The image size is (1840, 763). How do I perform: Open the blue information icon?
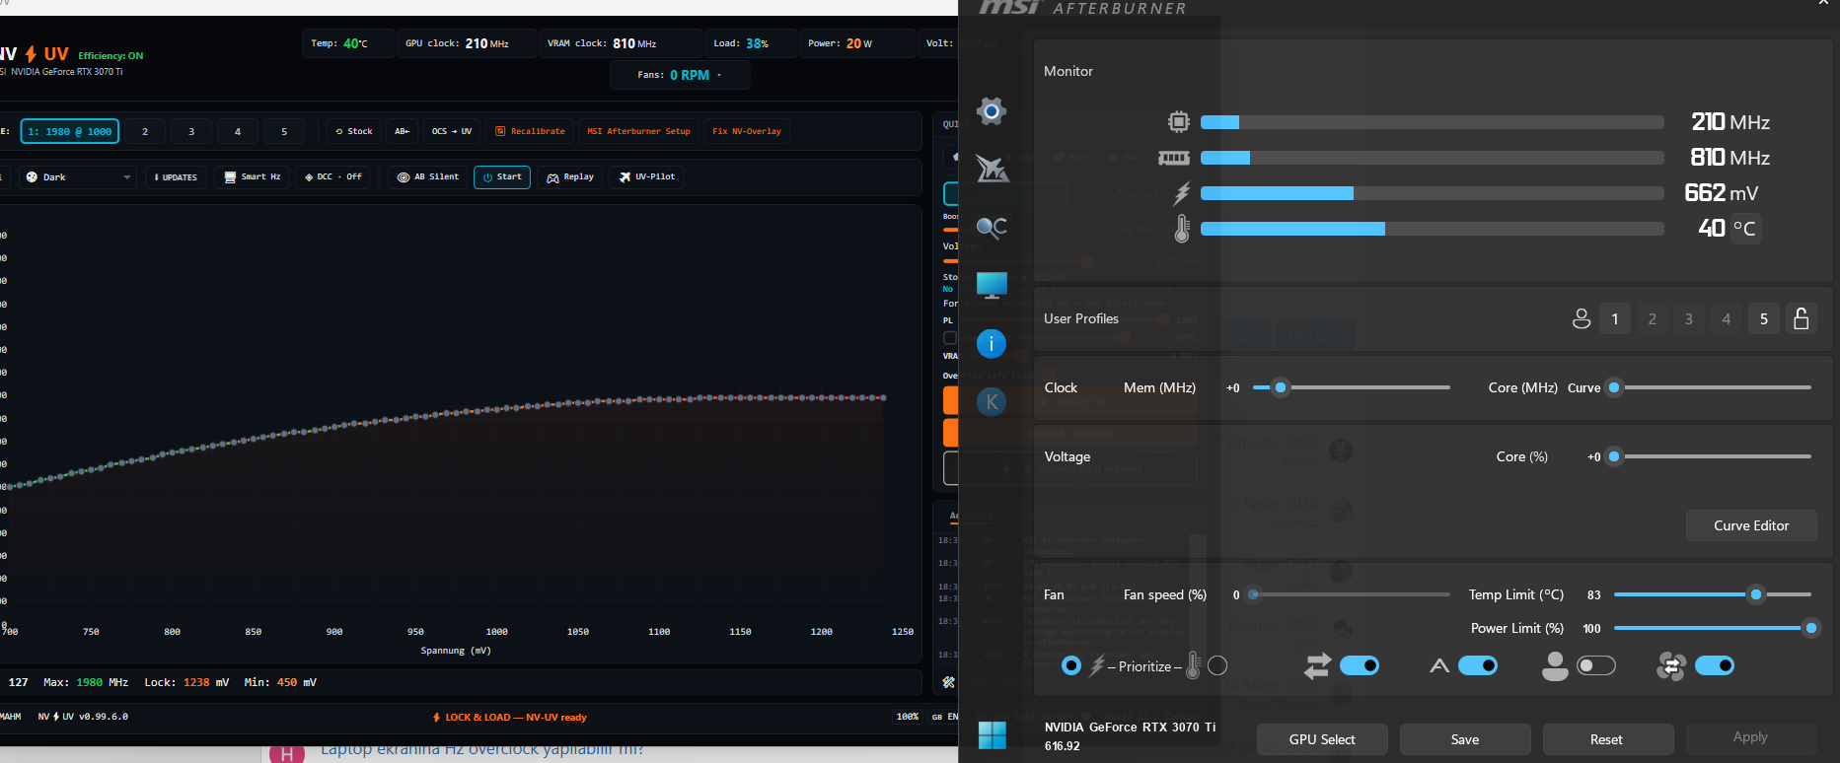click(992, 344)
